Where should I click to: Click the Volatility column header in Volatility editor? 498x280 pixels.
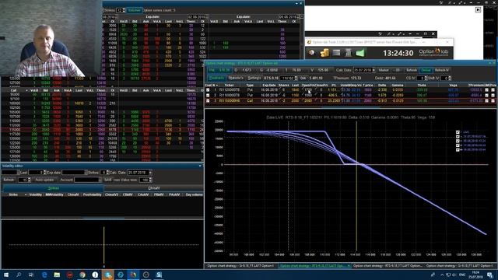tap(35, 194)
